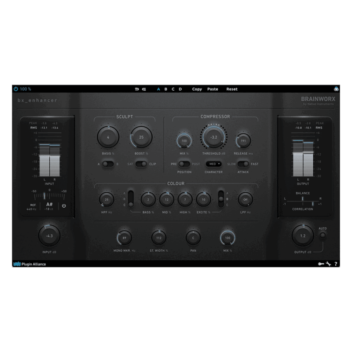
Task: Click the Input dB knob
Action: 49,236
